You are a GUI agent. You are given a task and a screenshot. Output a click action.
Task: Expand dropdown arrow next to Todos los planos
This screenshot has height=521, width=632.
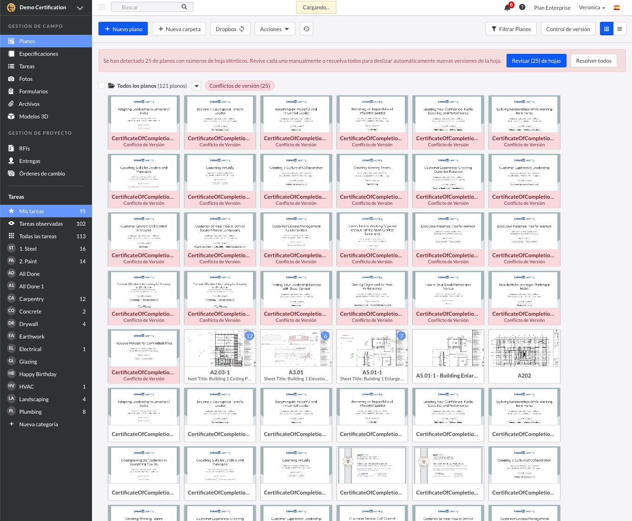tap(197, 86)
